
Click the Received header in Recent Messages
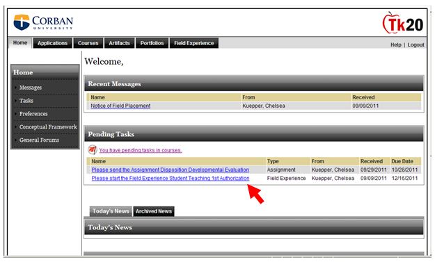point(363,97)
